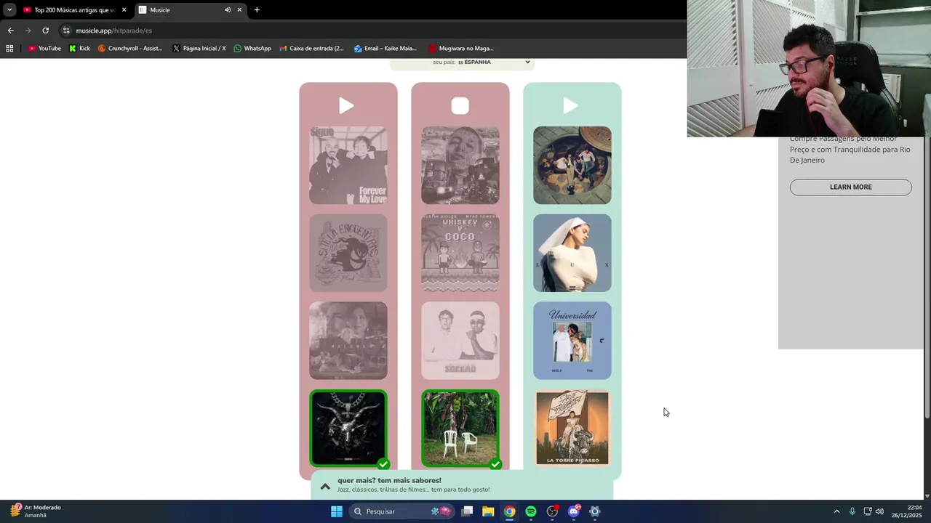Select the sewer manhole album cover
The image size is (931, 523).
point(572,166)
